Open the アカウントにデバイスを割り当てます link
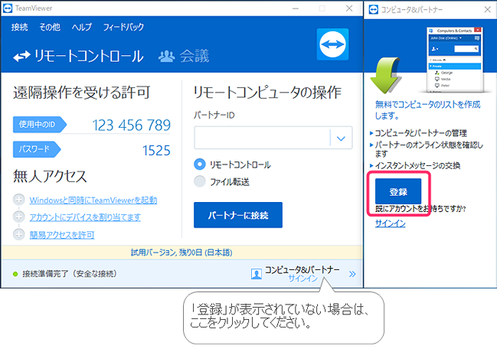 pyautogui.click(x=85, y=217)
